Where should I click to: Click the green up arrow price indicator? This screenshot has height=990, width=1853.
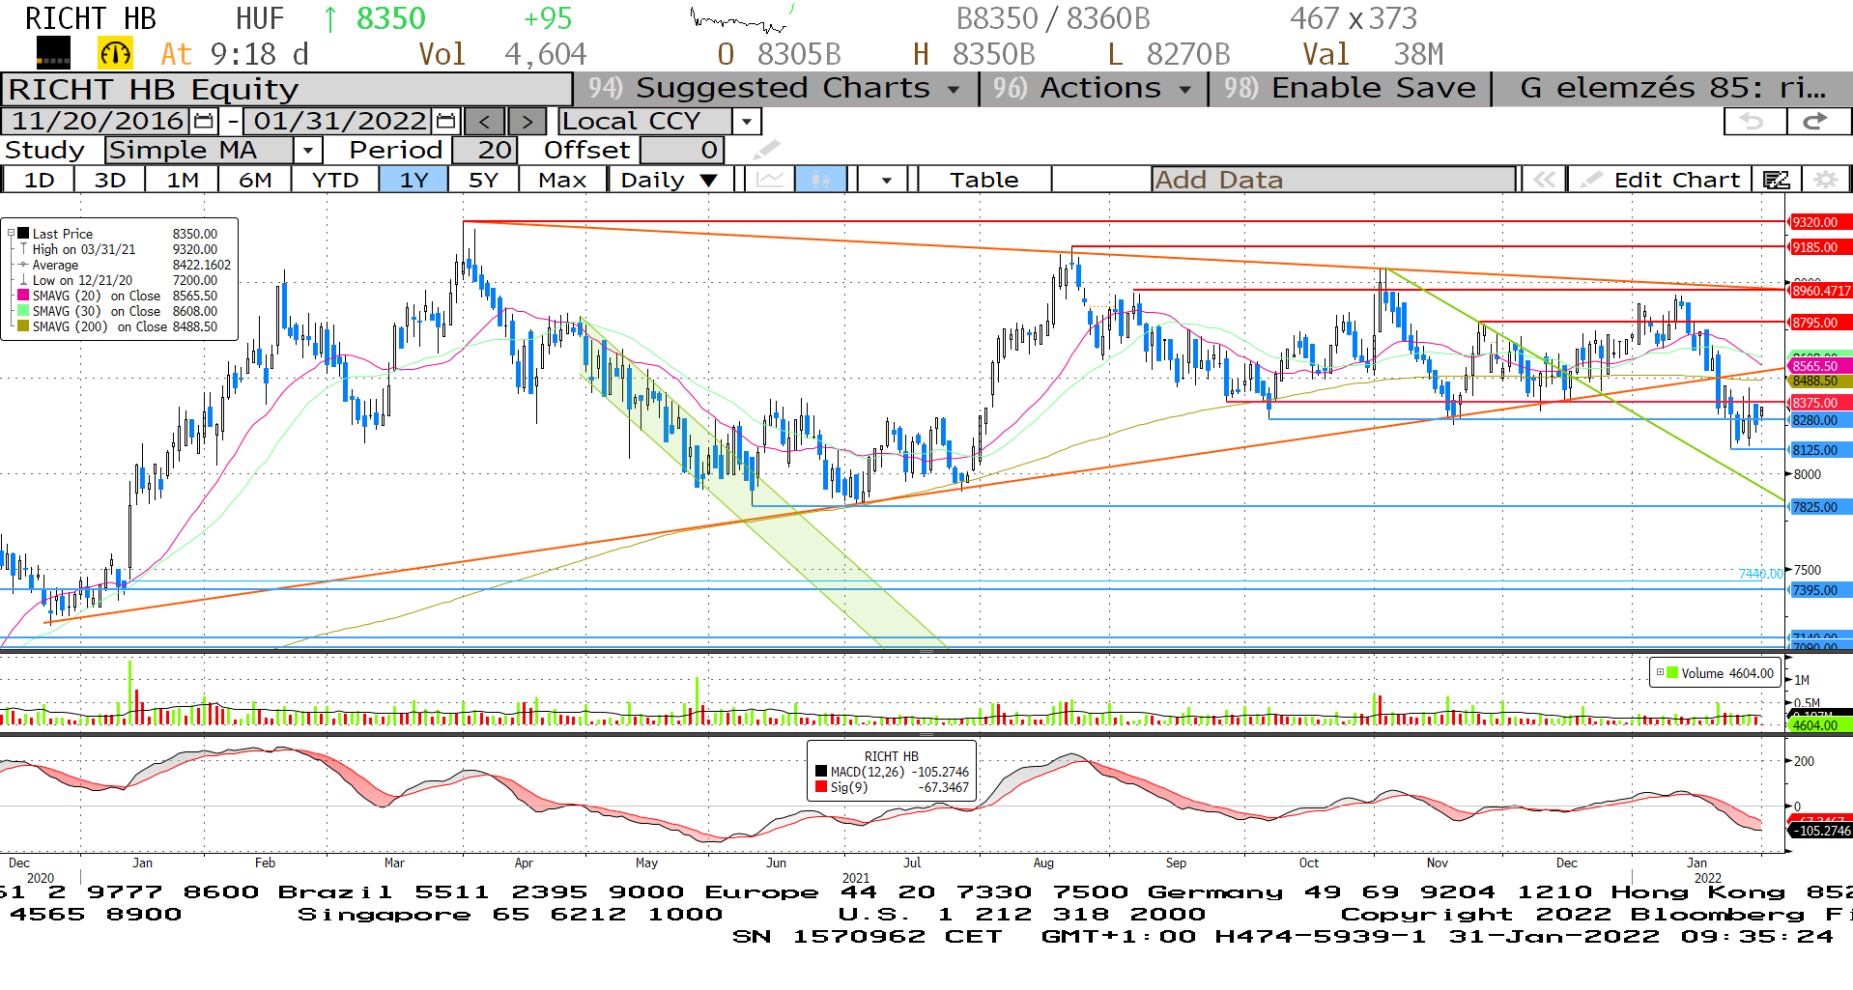click(330, 19)
